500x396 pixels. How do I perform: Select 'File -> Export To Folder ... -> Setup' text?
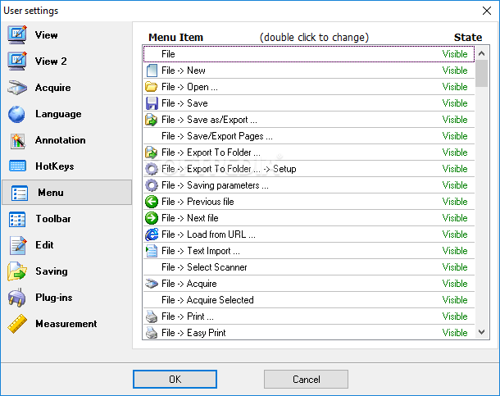(x=229, y=169)
